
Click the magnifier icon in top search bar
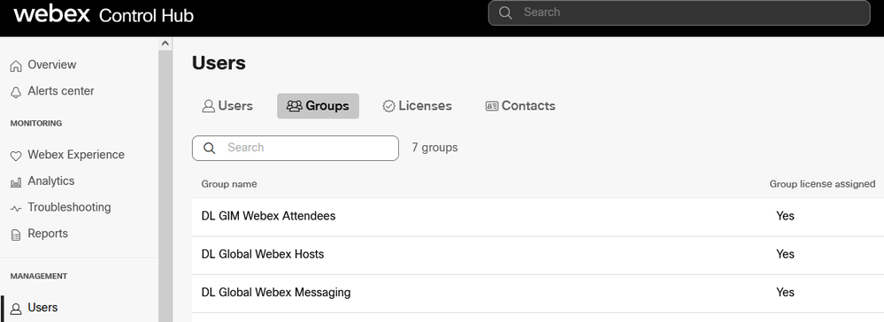[505, 12]
